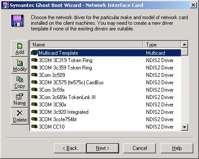
Task: Click NDIS2 Driver type for 3COM 3C90x
Action: (x=160, y=105)
